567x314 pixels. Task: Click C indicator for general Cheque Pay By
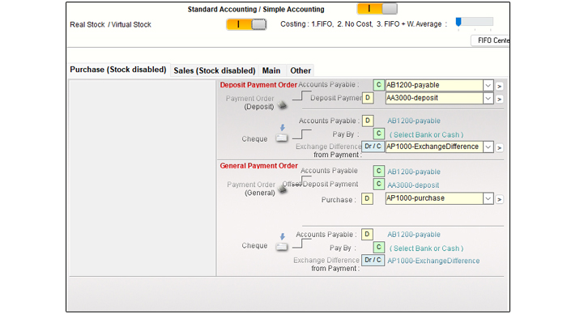[378, 247]
